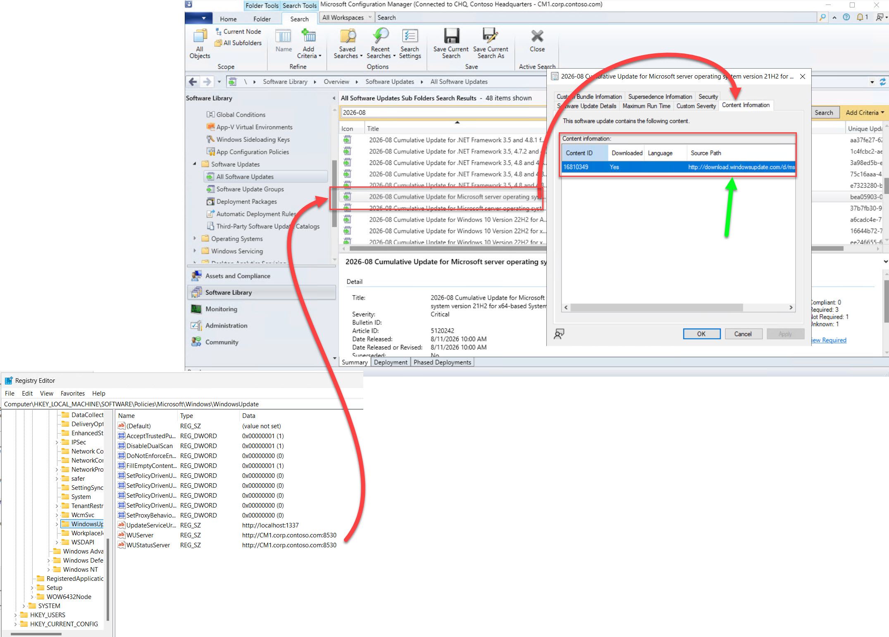
Task: Open the Monitoring workspace
Action: (262, 309)
